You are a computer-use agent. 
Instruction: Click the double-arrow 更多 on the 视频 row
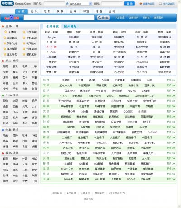coord(171,80)
